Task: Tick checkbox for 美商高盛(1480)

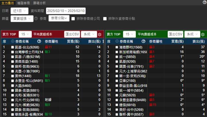Action: pyautogui.click(x=13, y=62)
